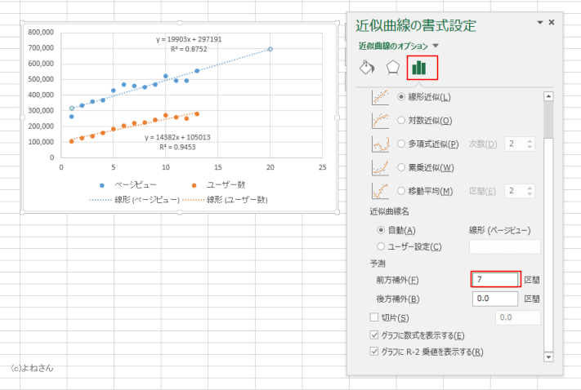Open the Effects pentagon tab
Viewport: 581px width, 390px height.
click(393, 68)
